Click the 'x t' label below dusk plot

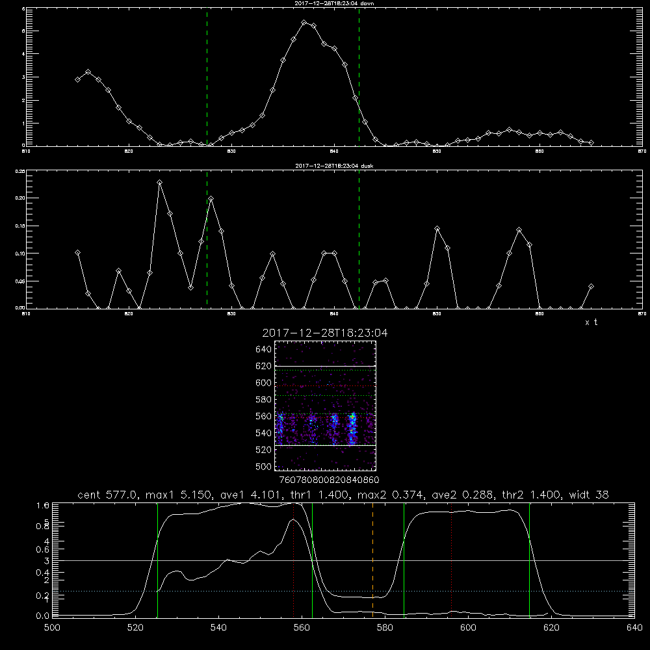pyautogui.click(x=591, y=322)
